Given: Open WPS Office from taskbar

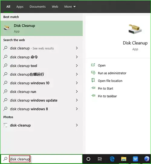Looking at the screenshot, I should (x=135, y=159).
